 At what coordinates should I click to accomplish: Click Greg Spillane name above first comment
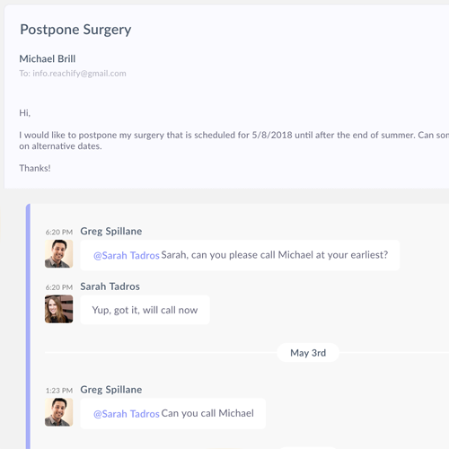coord(111,231)
